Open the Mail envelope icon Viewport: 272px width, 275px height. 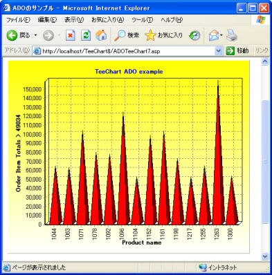pyautogui.click(x=214, y=35)
